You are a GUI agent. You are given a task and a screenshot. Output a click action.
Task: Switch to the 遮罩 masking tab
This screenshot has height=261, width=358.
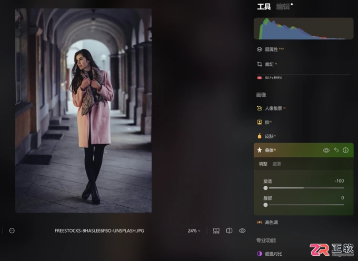point(276,164)
